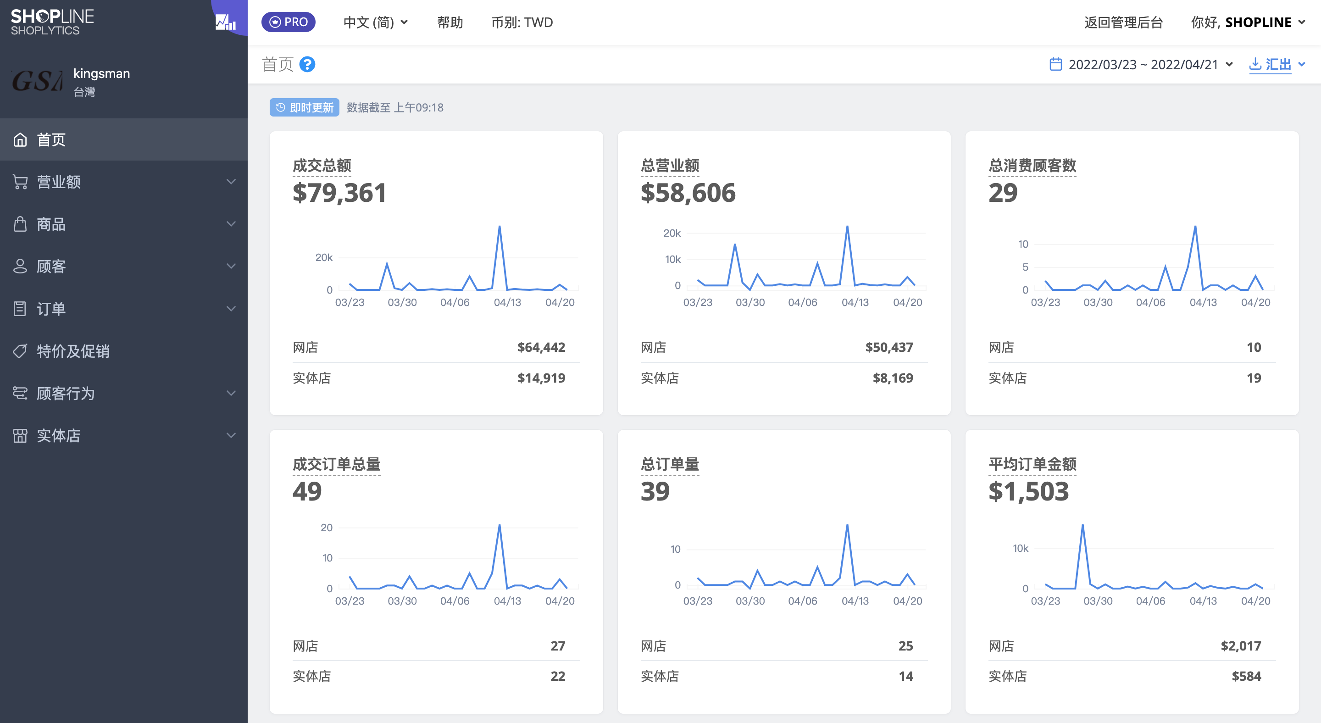Image resolution: width=1321 pixels, height=723 pixels.
Task: Click the 即时更新 badge
Action: point(305,107)
